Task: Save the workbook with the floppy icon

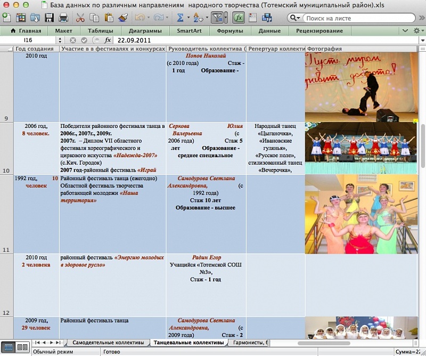Action: point(49,18)
